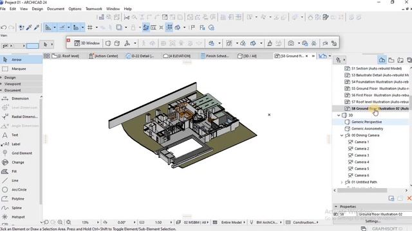Open the 3D Window button

(x=87, y=43)
